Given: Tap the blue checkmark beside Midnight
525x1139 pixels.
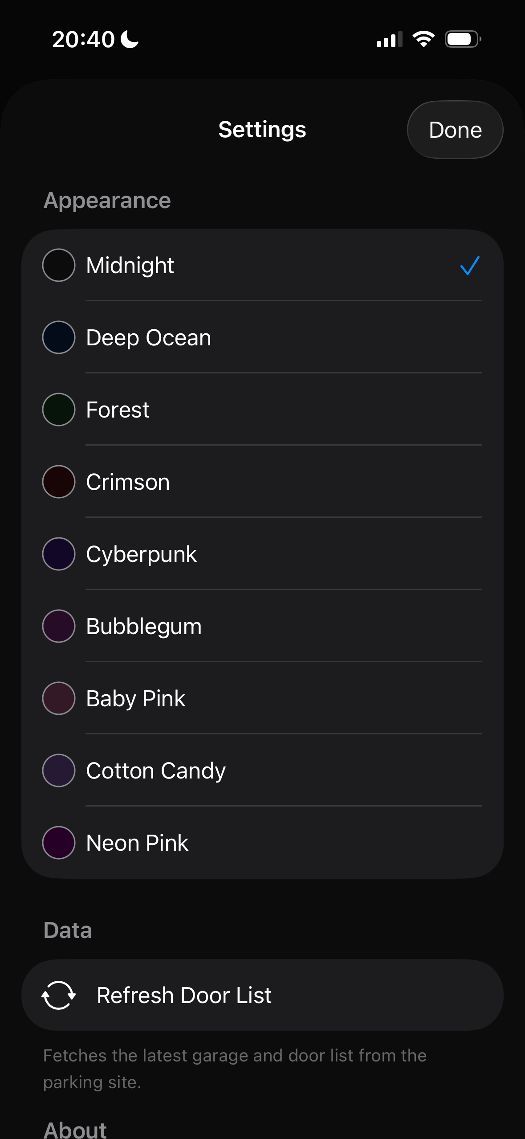Looking at the screenshot, I should [x=470, y=266].
